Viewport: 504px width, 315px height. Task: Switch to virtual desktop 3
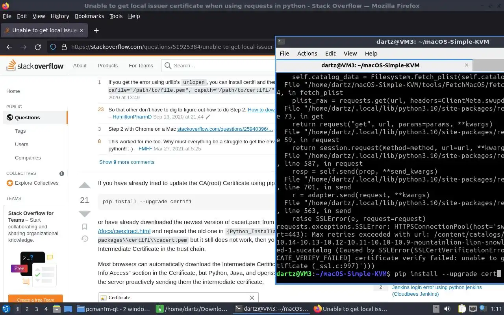pyautogui.click(x=36, y=309)
